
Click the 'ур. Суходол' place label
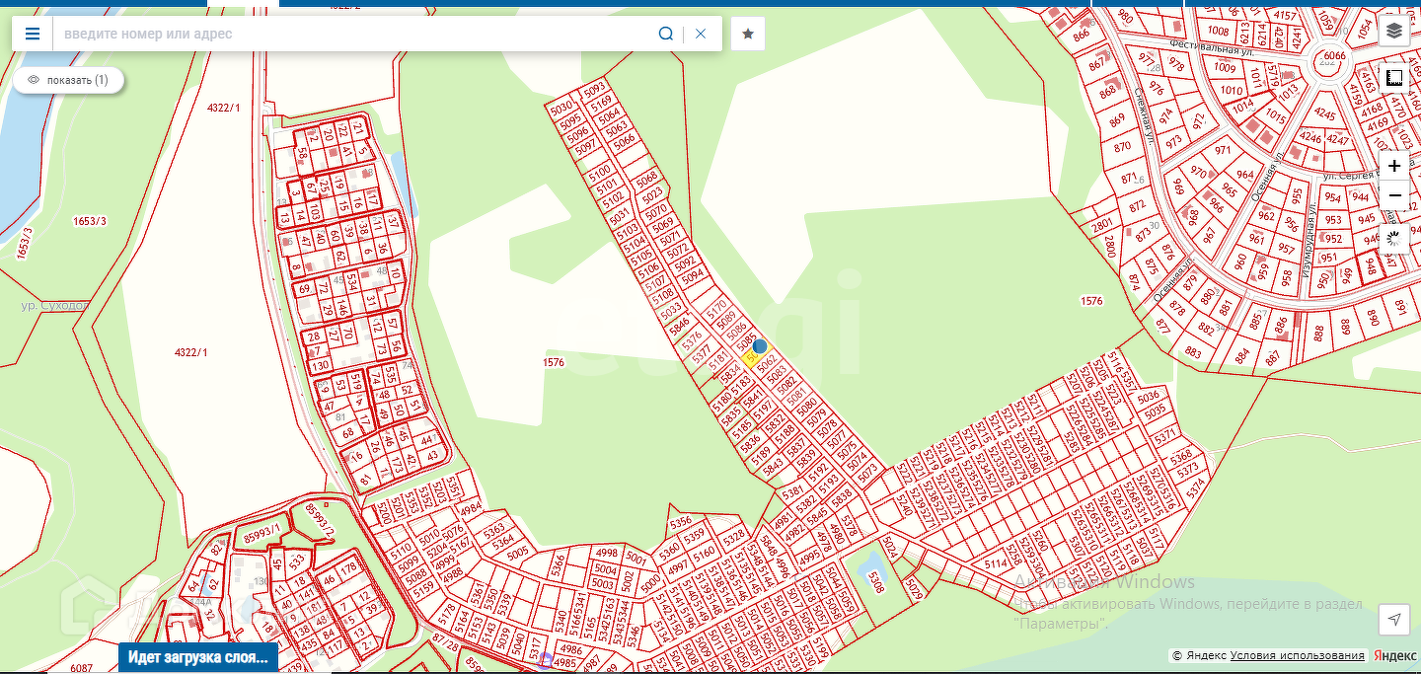tap(53, 306)
